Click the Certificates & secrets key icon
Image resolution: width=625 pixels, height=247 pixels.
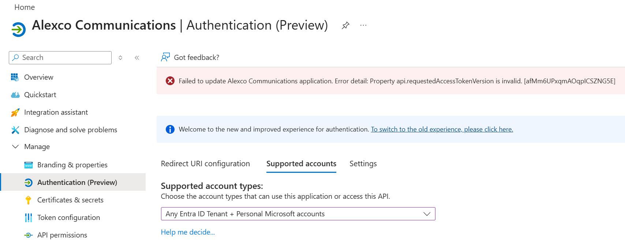point(28,200)
